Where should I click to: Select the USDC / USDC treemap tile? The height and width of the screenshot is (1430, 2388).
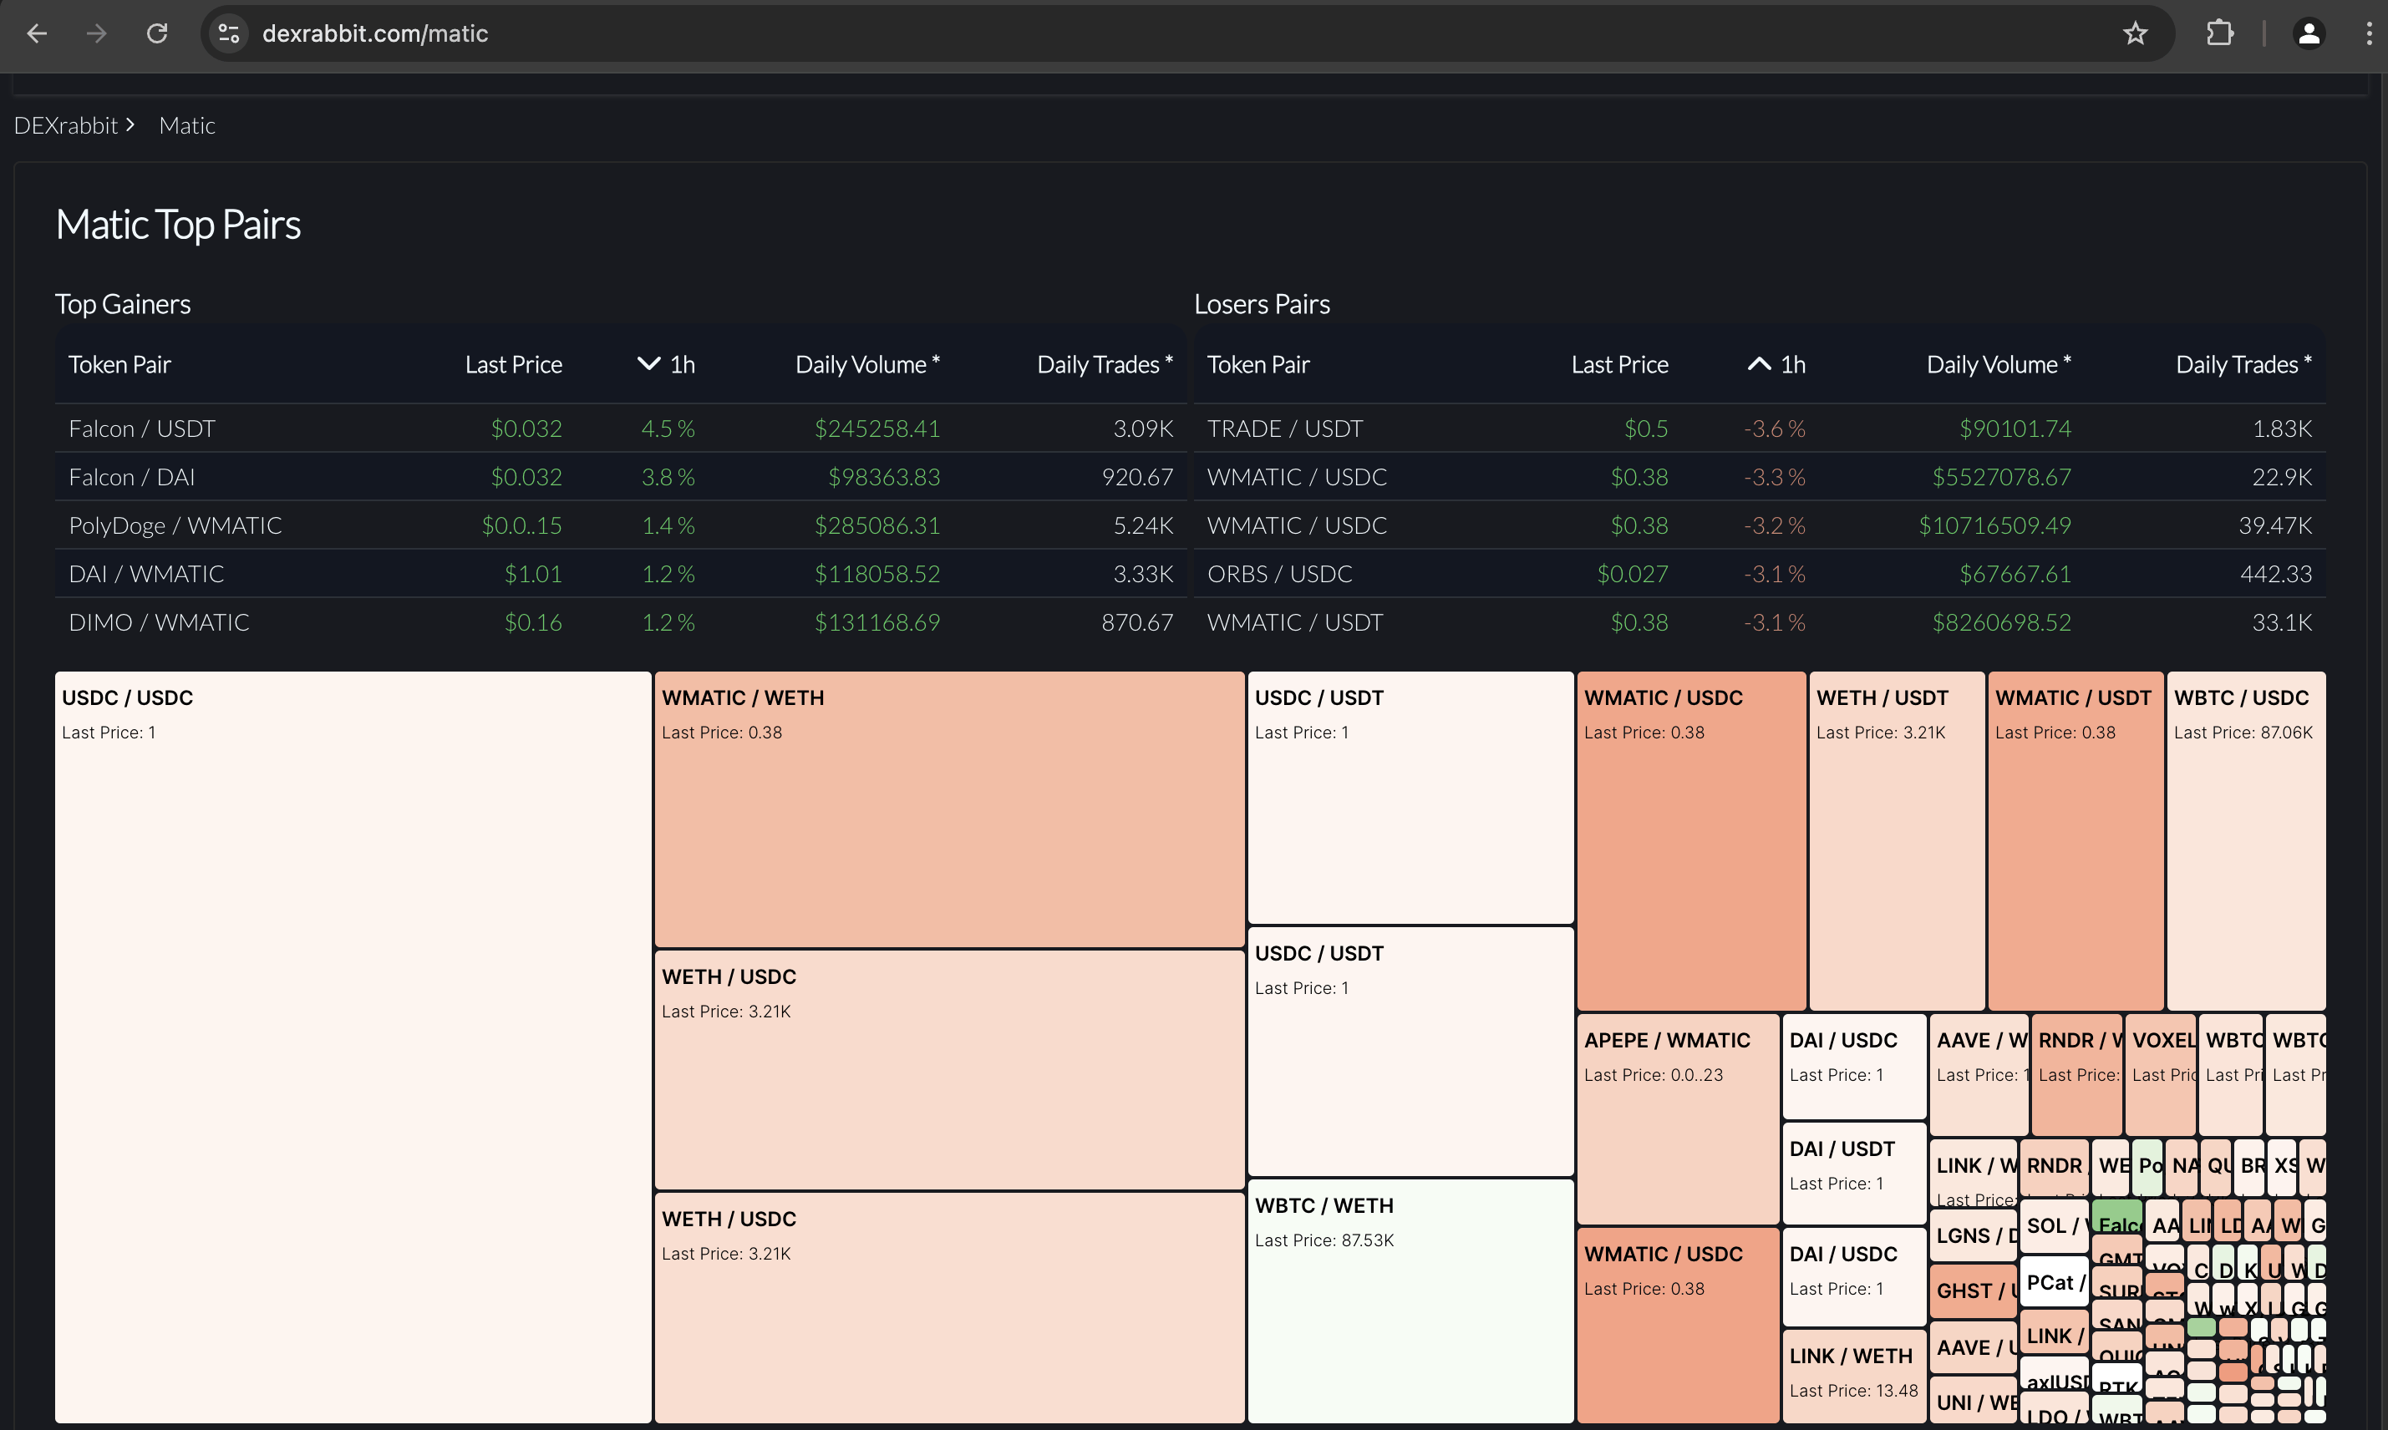(x=353, y=1047)
